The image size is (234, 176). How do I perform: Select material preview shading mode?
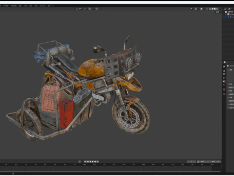coord(215,9)
